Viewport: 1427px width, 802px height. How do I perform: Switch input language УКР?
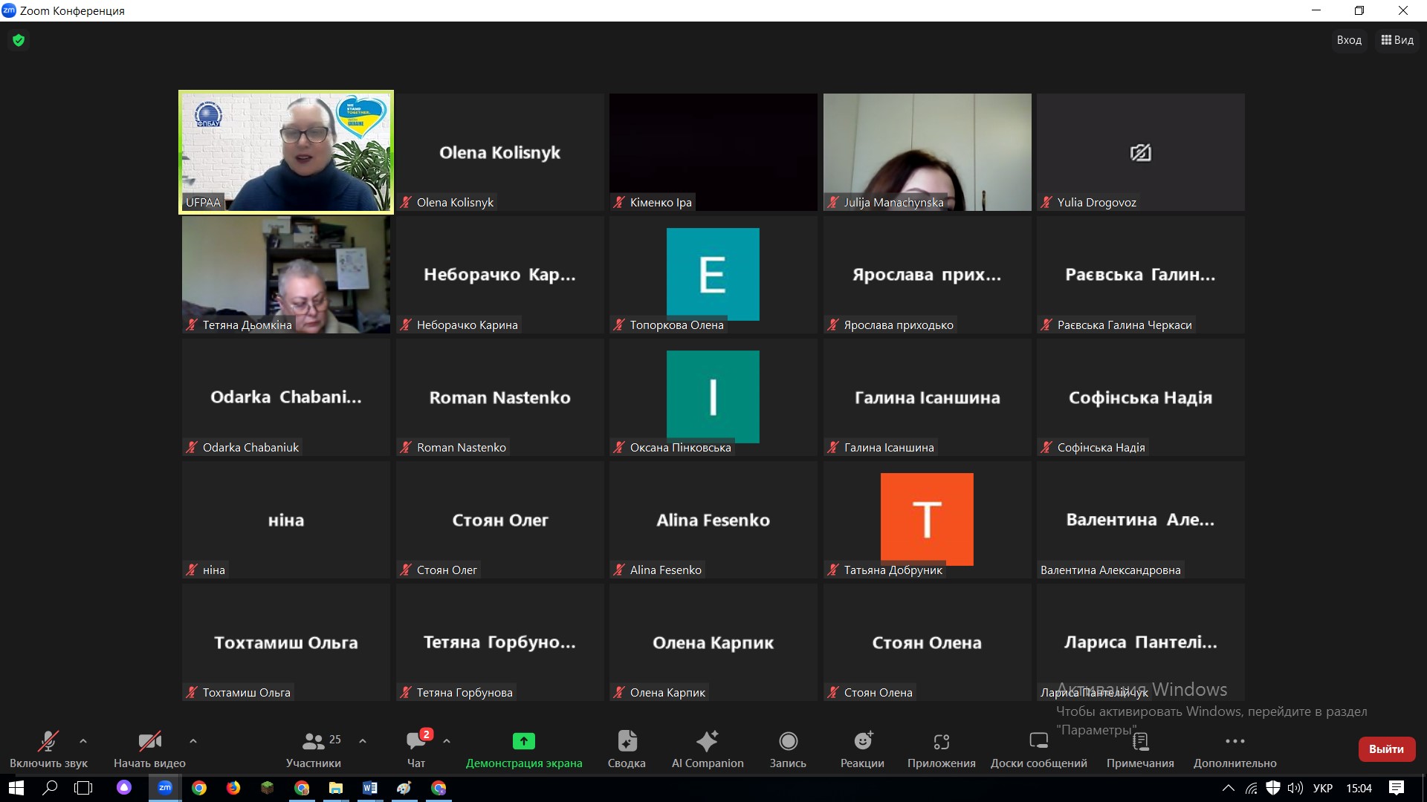tap(1323, 788)
